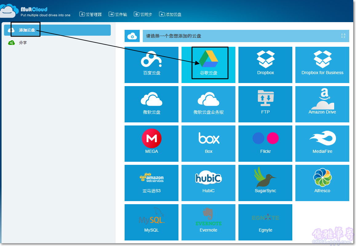
Task: Select the 微软云盘 (OneDrive) tile
Action: coord(151,104)
